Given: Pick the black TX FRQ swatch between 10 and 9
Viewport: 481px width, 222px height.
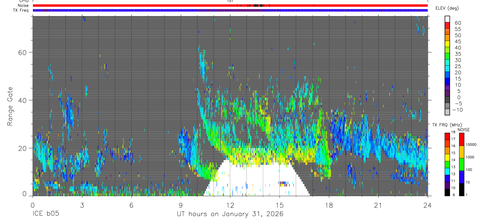Looking at the screenshot, I should click(x=447, y=191).
